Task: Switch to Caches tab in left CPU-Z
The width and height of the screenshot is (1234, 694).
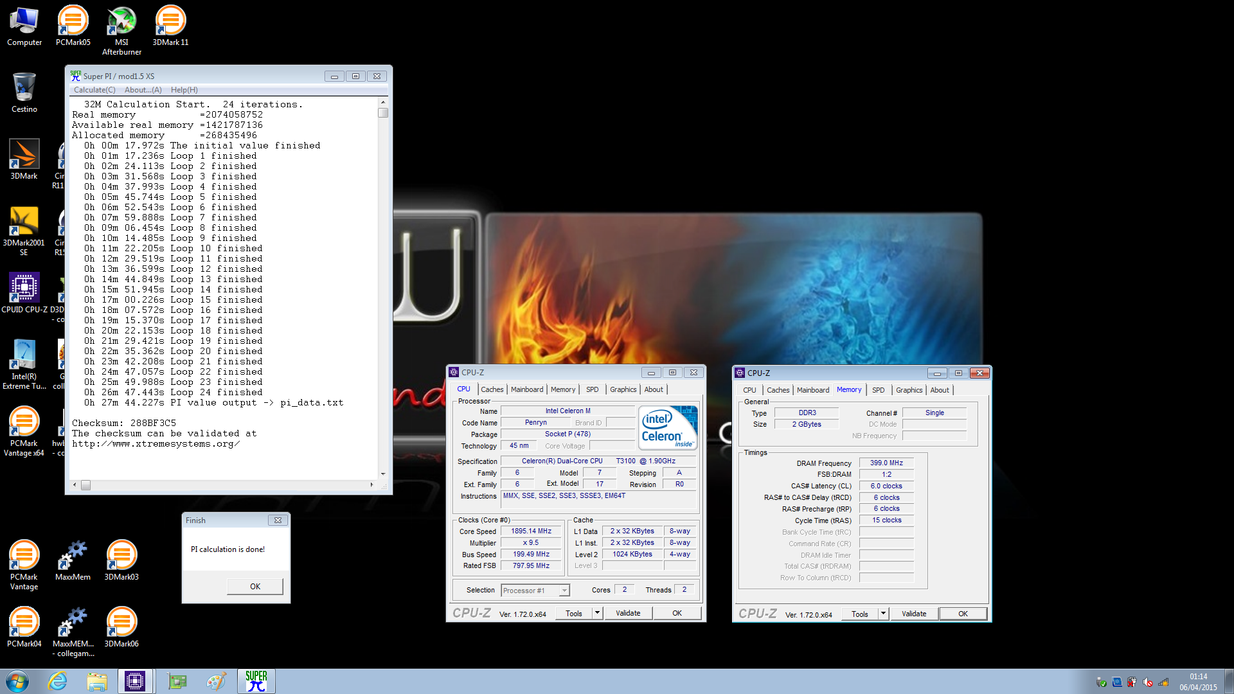Action: (492, 389)
